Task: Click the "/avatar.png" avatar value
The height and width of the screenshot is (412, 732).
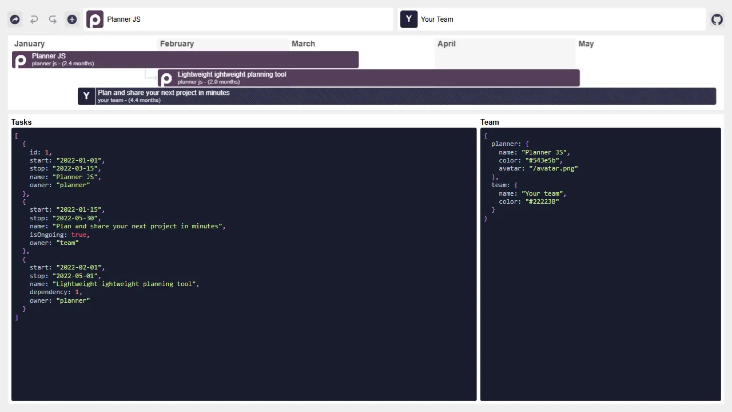Action: (x=554, y=169)
